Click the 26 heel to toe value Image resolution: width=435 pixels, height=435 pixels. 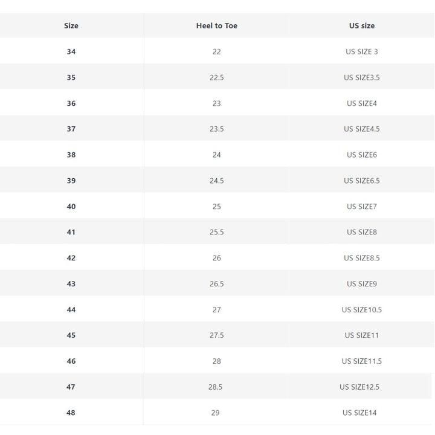pyautogui.click(x=216, y=258)
